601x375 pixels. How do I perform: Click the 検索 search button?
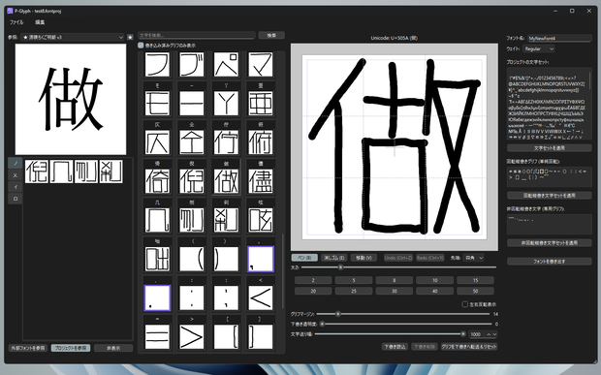(271, 35)
